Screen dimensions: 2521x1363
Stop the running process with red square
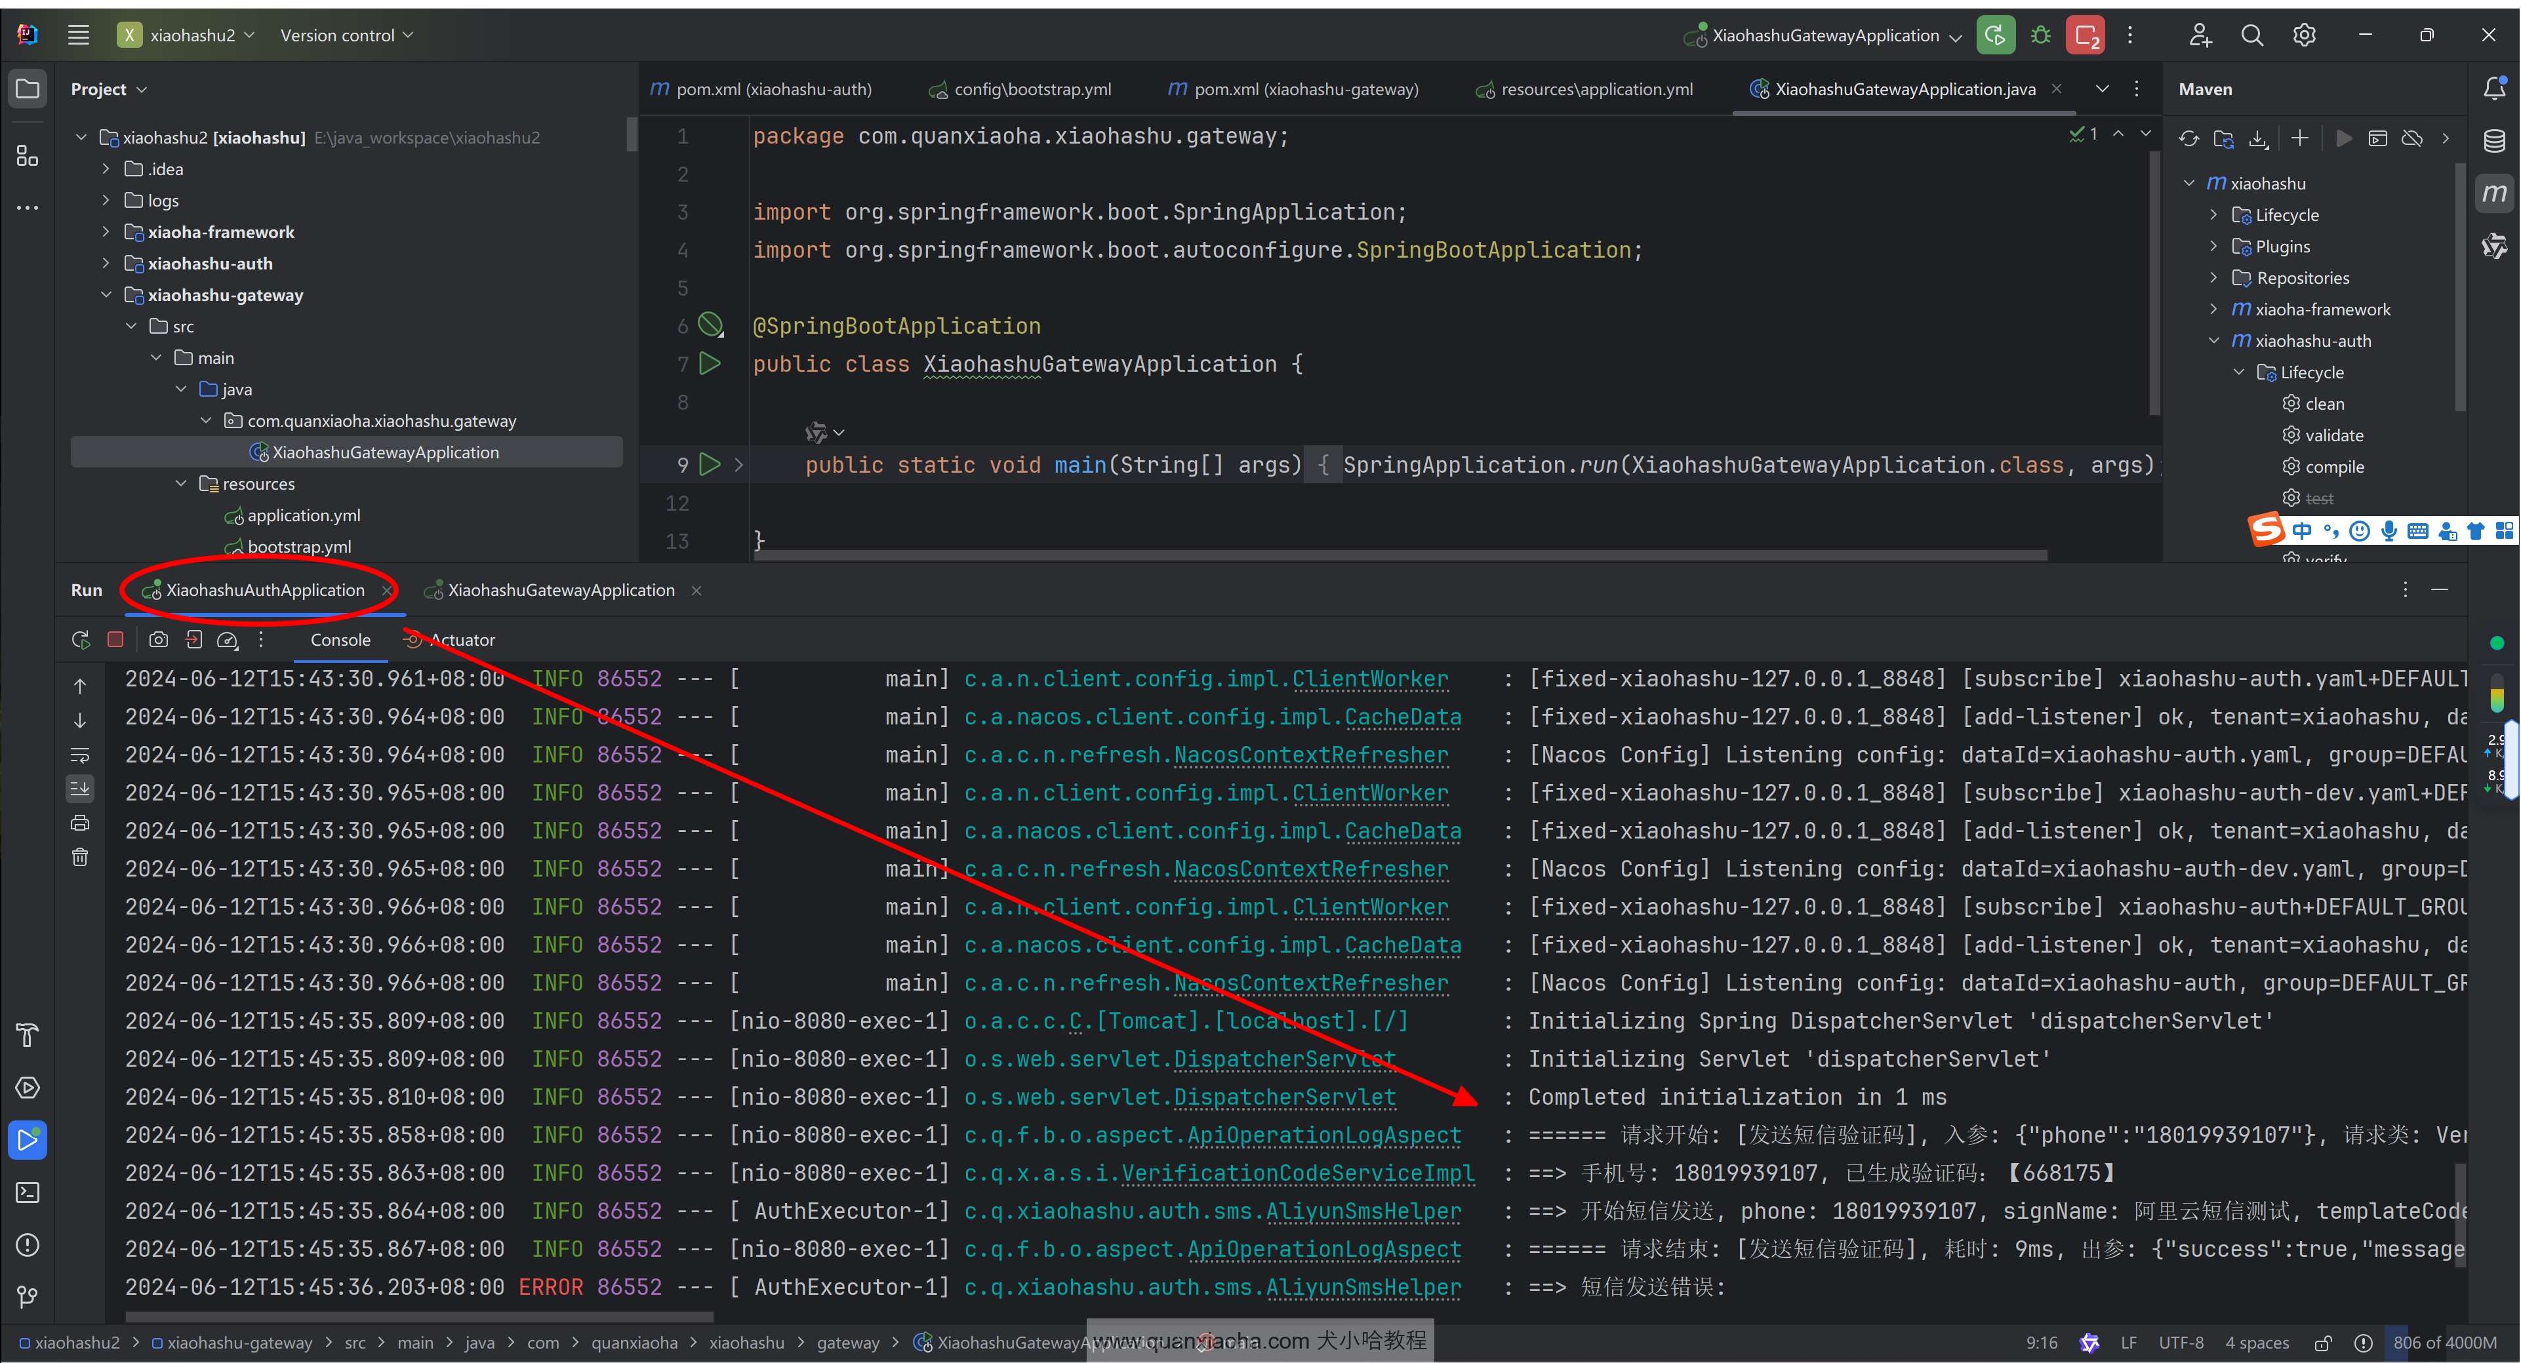(x=115, y=640)
